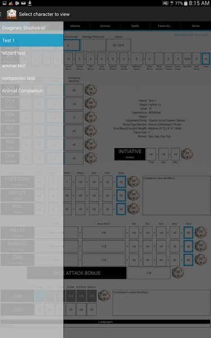Tap the Conditional Combat Modifiers box
The image size is (211, 338).
coord(161,303)
